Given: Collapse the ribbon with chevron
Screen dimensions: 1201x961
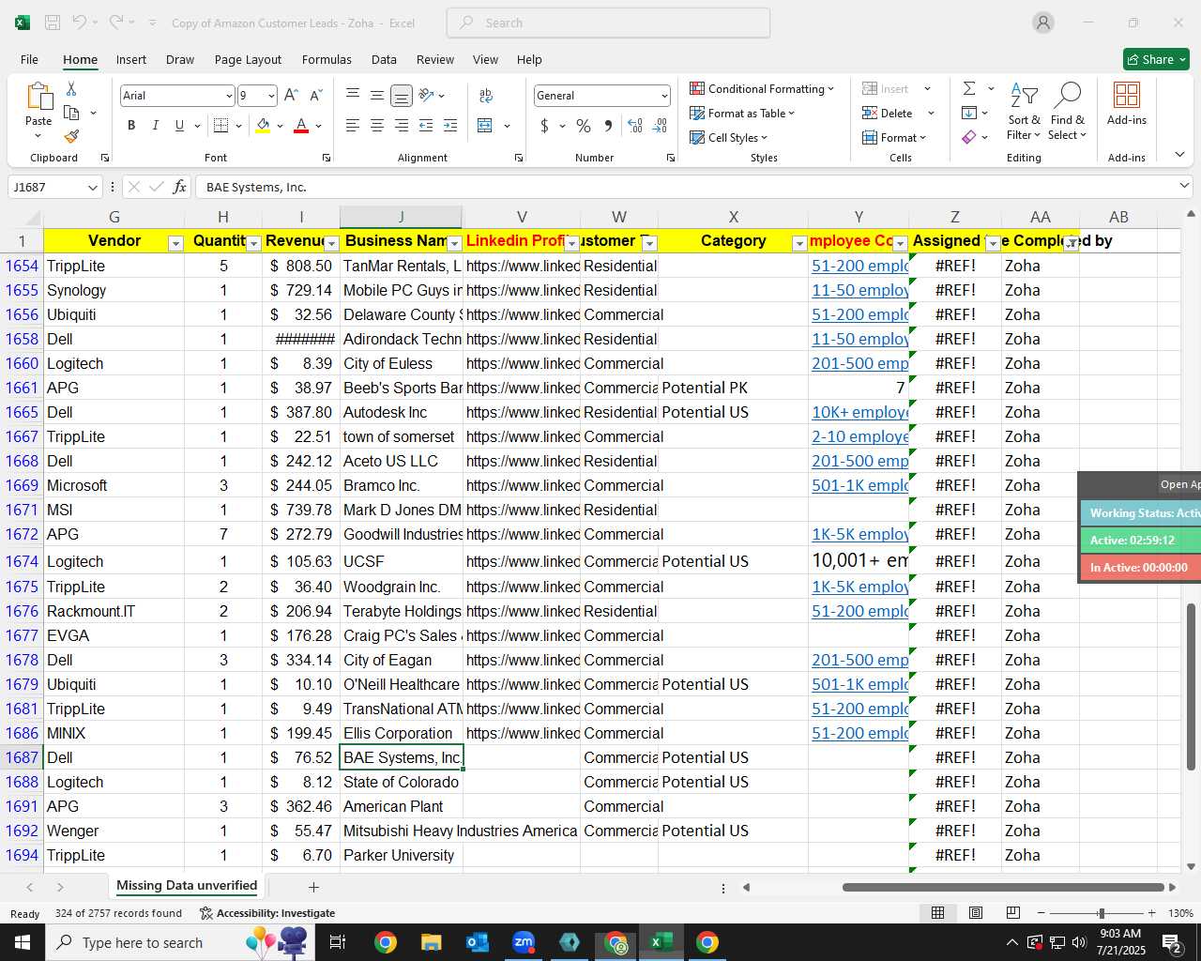Looking at the screenshot, I should pyautogui.click(x=1180, y=155).
